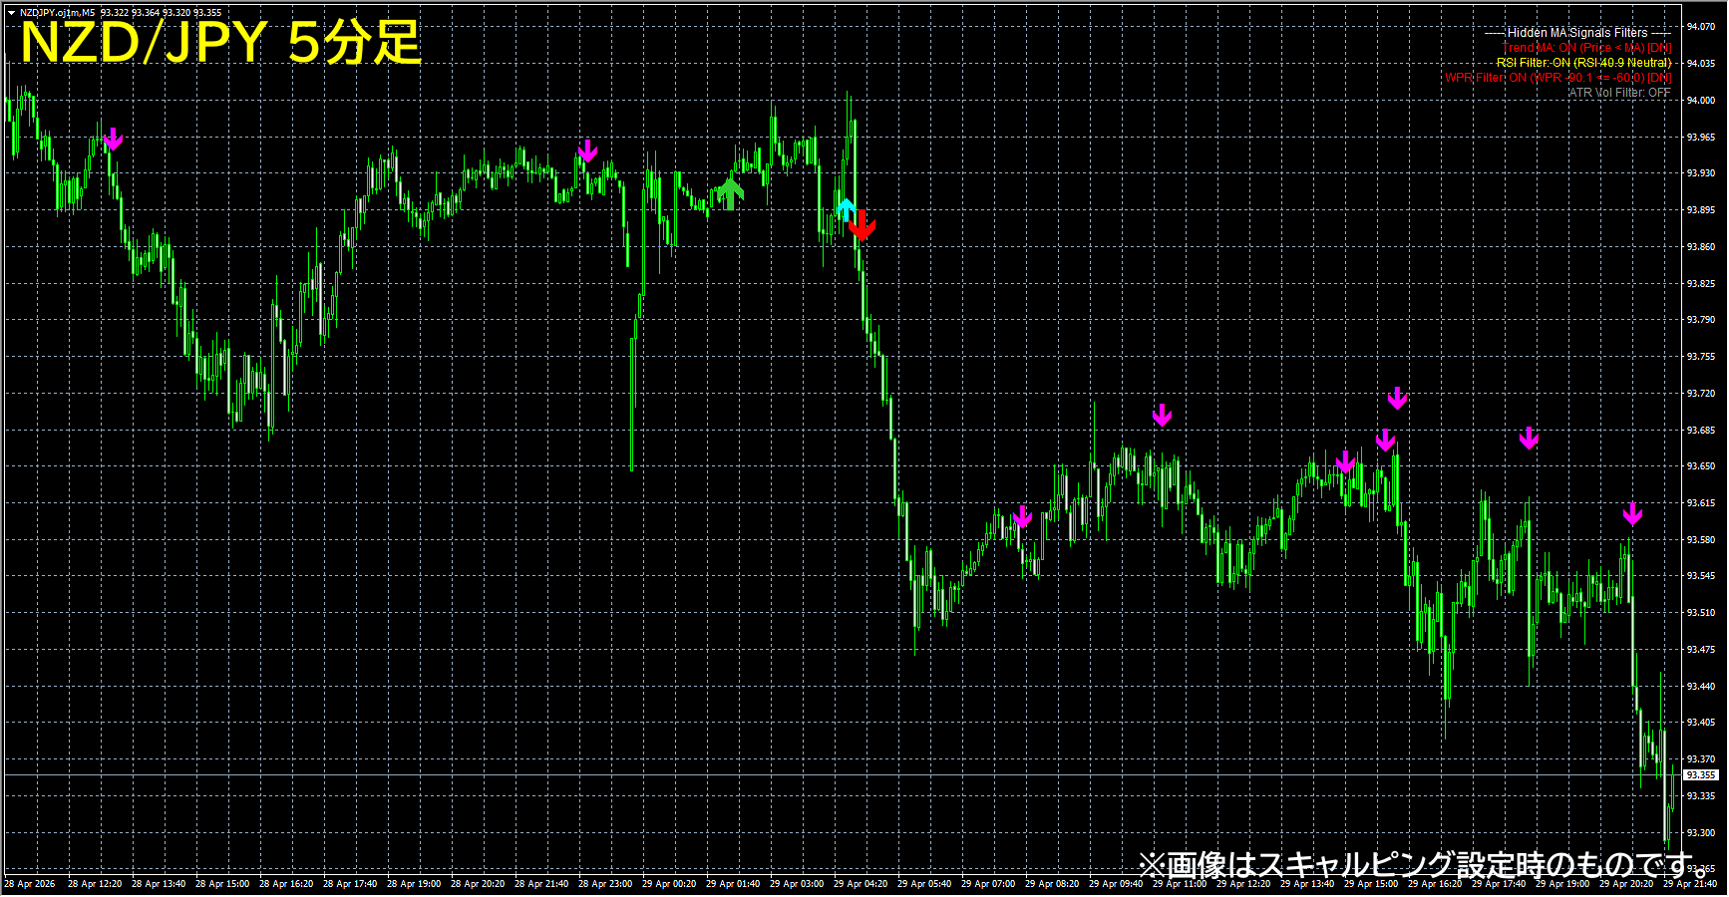Click the OHLC quote 93.322 93.364 93.320 93.355
The image size is (1729, 897).
[x=161, y=13]
